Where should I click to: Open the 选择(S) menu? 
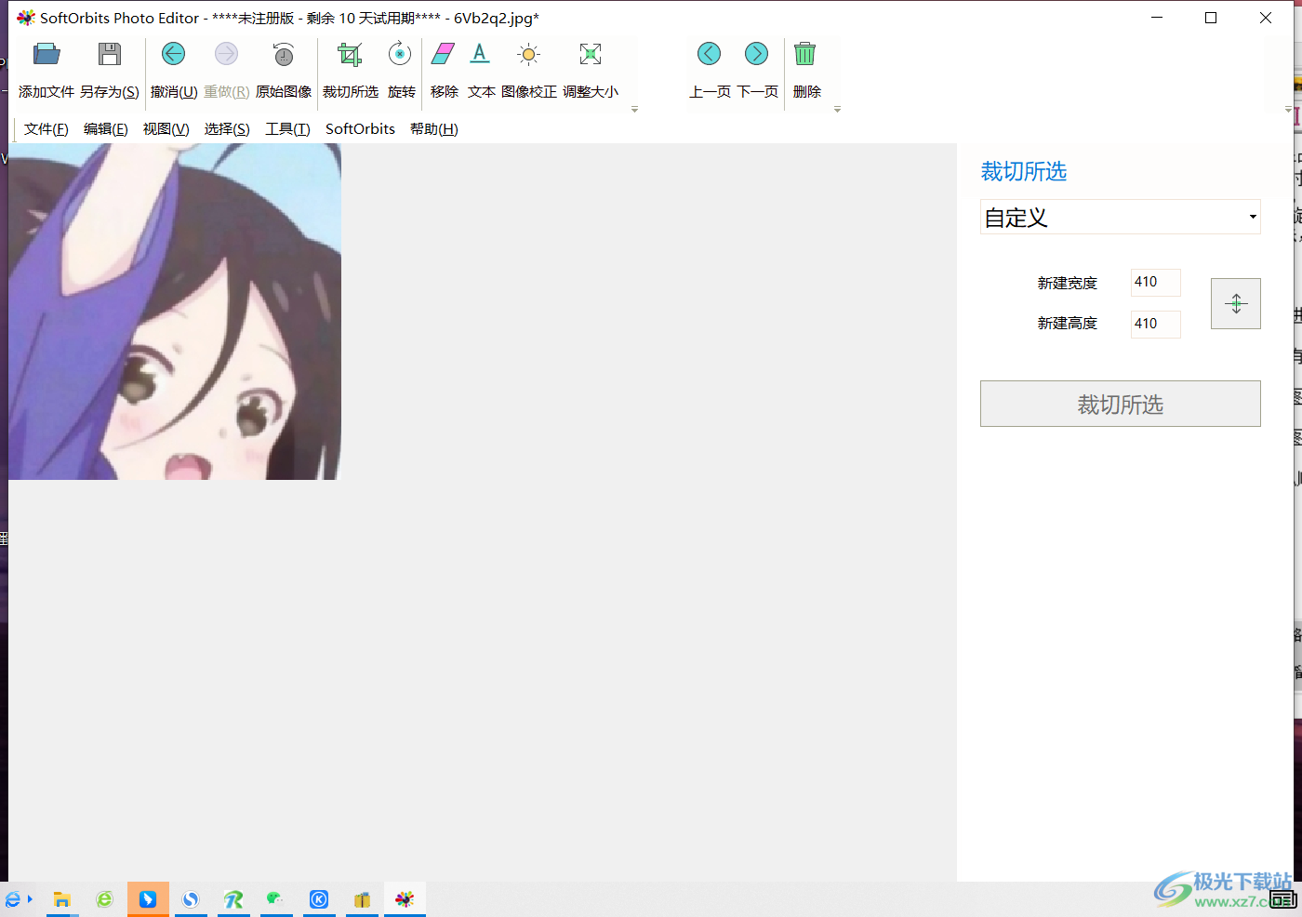click(227, 129)
